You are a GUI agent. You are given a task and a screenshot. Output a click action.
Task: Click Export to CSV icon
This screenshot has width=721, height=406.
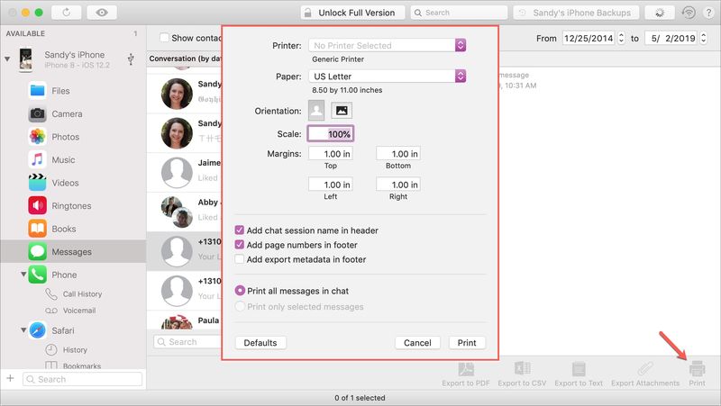(x=523, y=368)
